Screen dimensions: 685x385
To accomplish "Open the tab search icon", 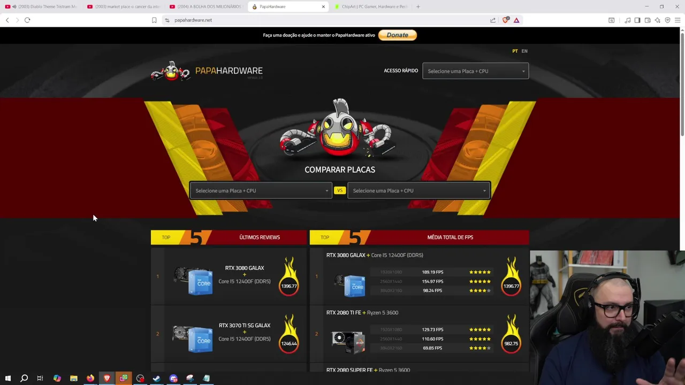I will pyautogui.click(x=612, y=20).
